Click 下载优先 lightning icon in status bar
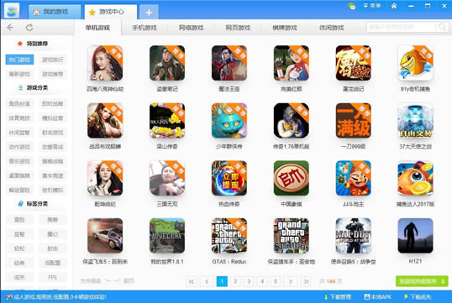The height and width of the screenshot is (303, 452). point(406,296)
